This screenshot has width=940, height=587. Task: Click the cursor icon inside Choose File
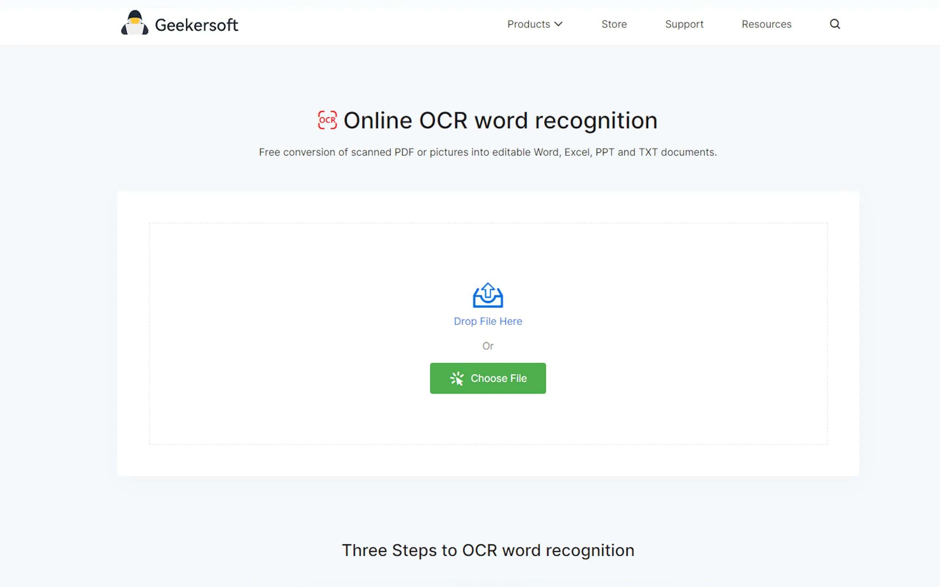(x=457, y=379)
